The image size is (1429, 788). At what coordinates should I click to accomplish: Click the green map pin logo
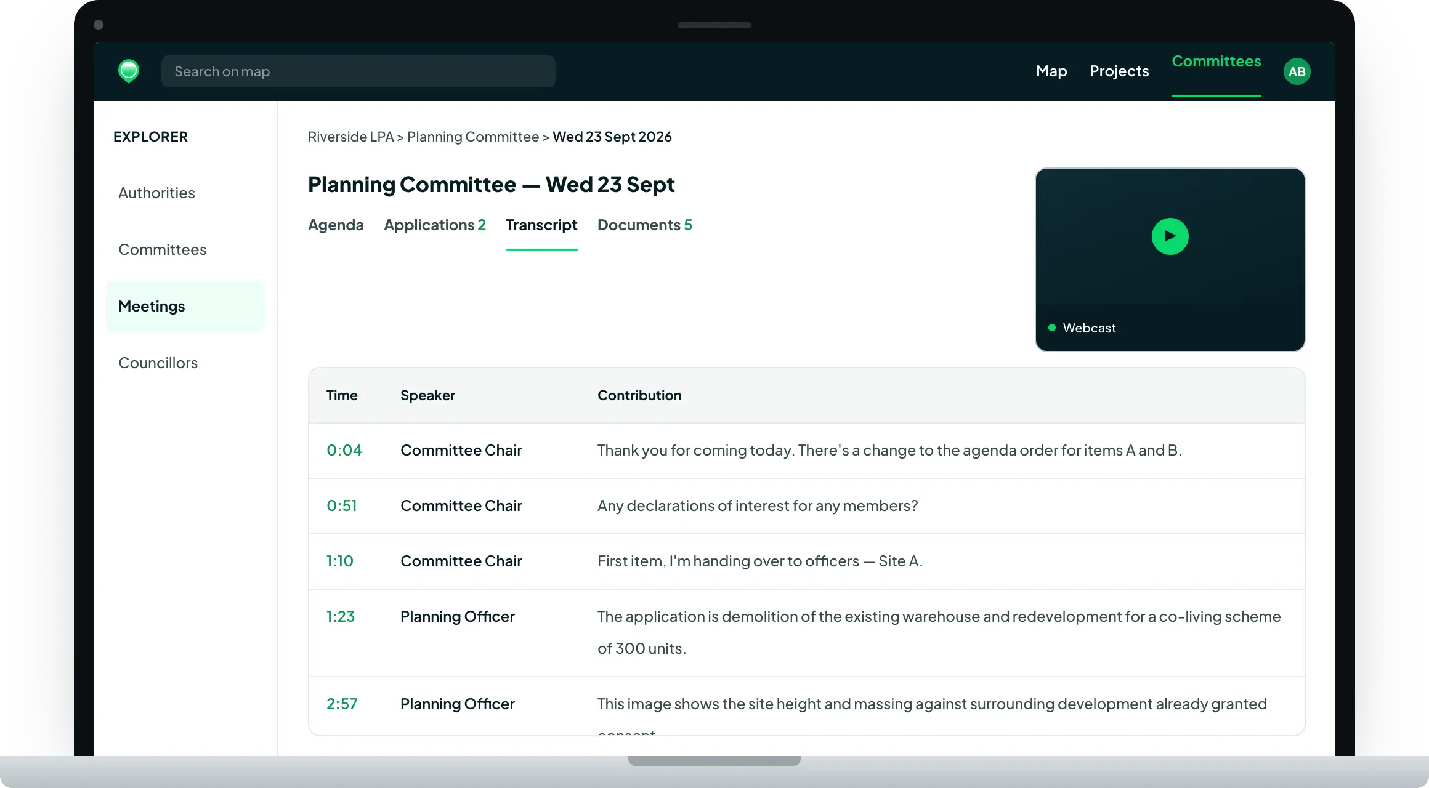(129, 71)
